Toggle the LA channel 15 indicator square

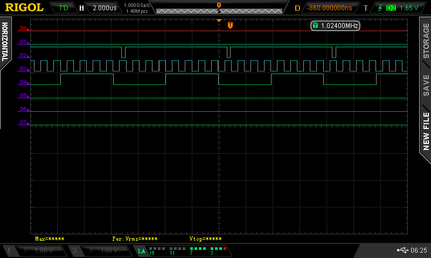[x=151, y=249]
